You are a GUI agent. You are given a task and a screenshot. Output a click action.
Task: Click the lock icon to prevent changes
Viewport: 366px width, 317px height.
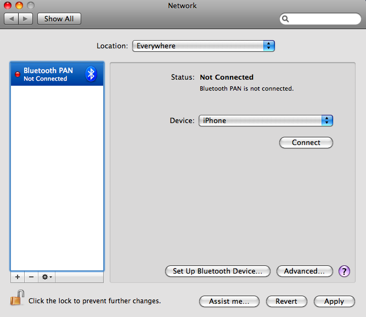[x=16, y=299]
